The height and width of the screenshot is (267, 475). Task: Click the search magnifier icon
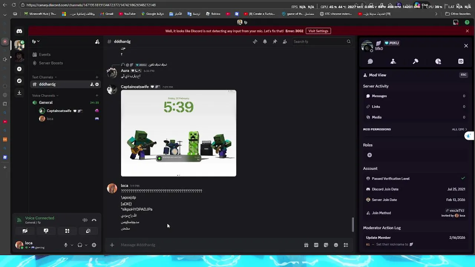348,42
